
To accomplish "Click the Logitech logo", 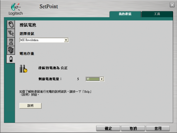I will coord(16,9).
